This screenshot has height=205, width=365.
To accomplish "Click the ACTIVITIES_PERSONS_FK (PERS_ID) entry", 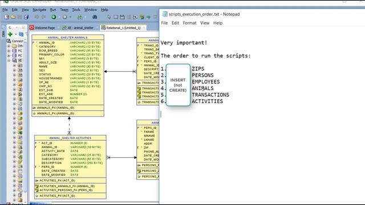I will tap(66, 190).
